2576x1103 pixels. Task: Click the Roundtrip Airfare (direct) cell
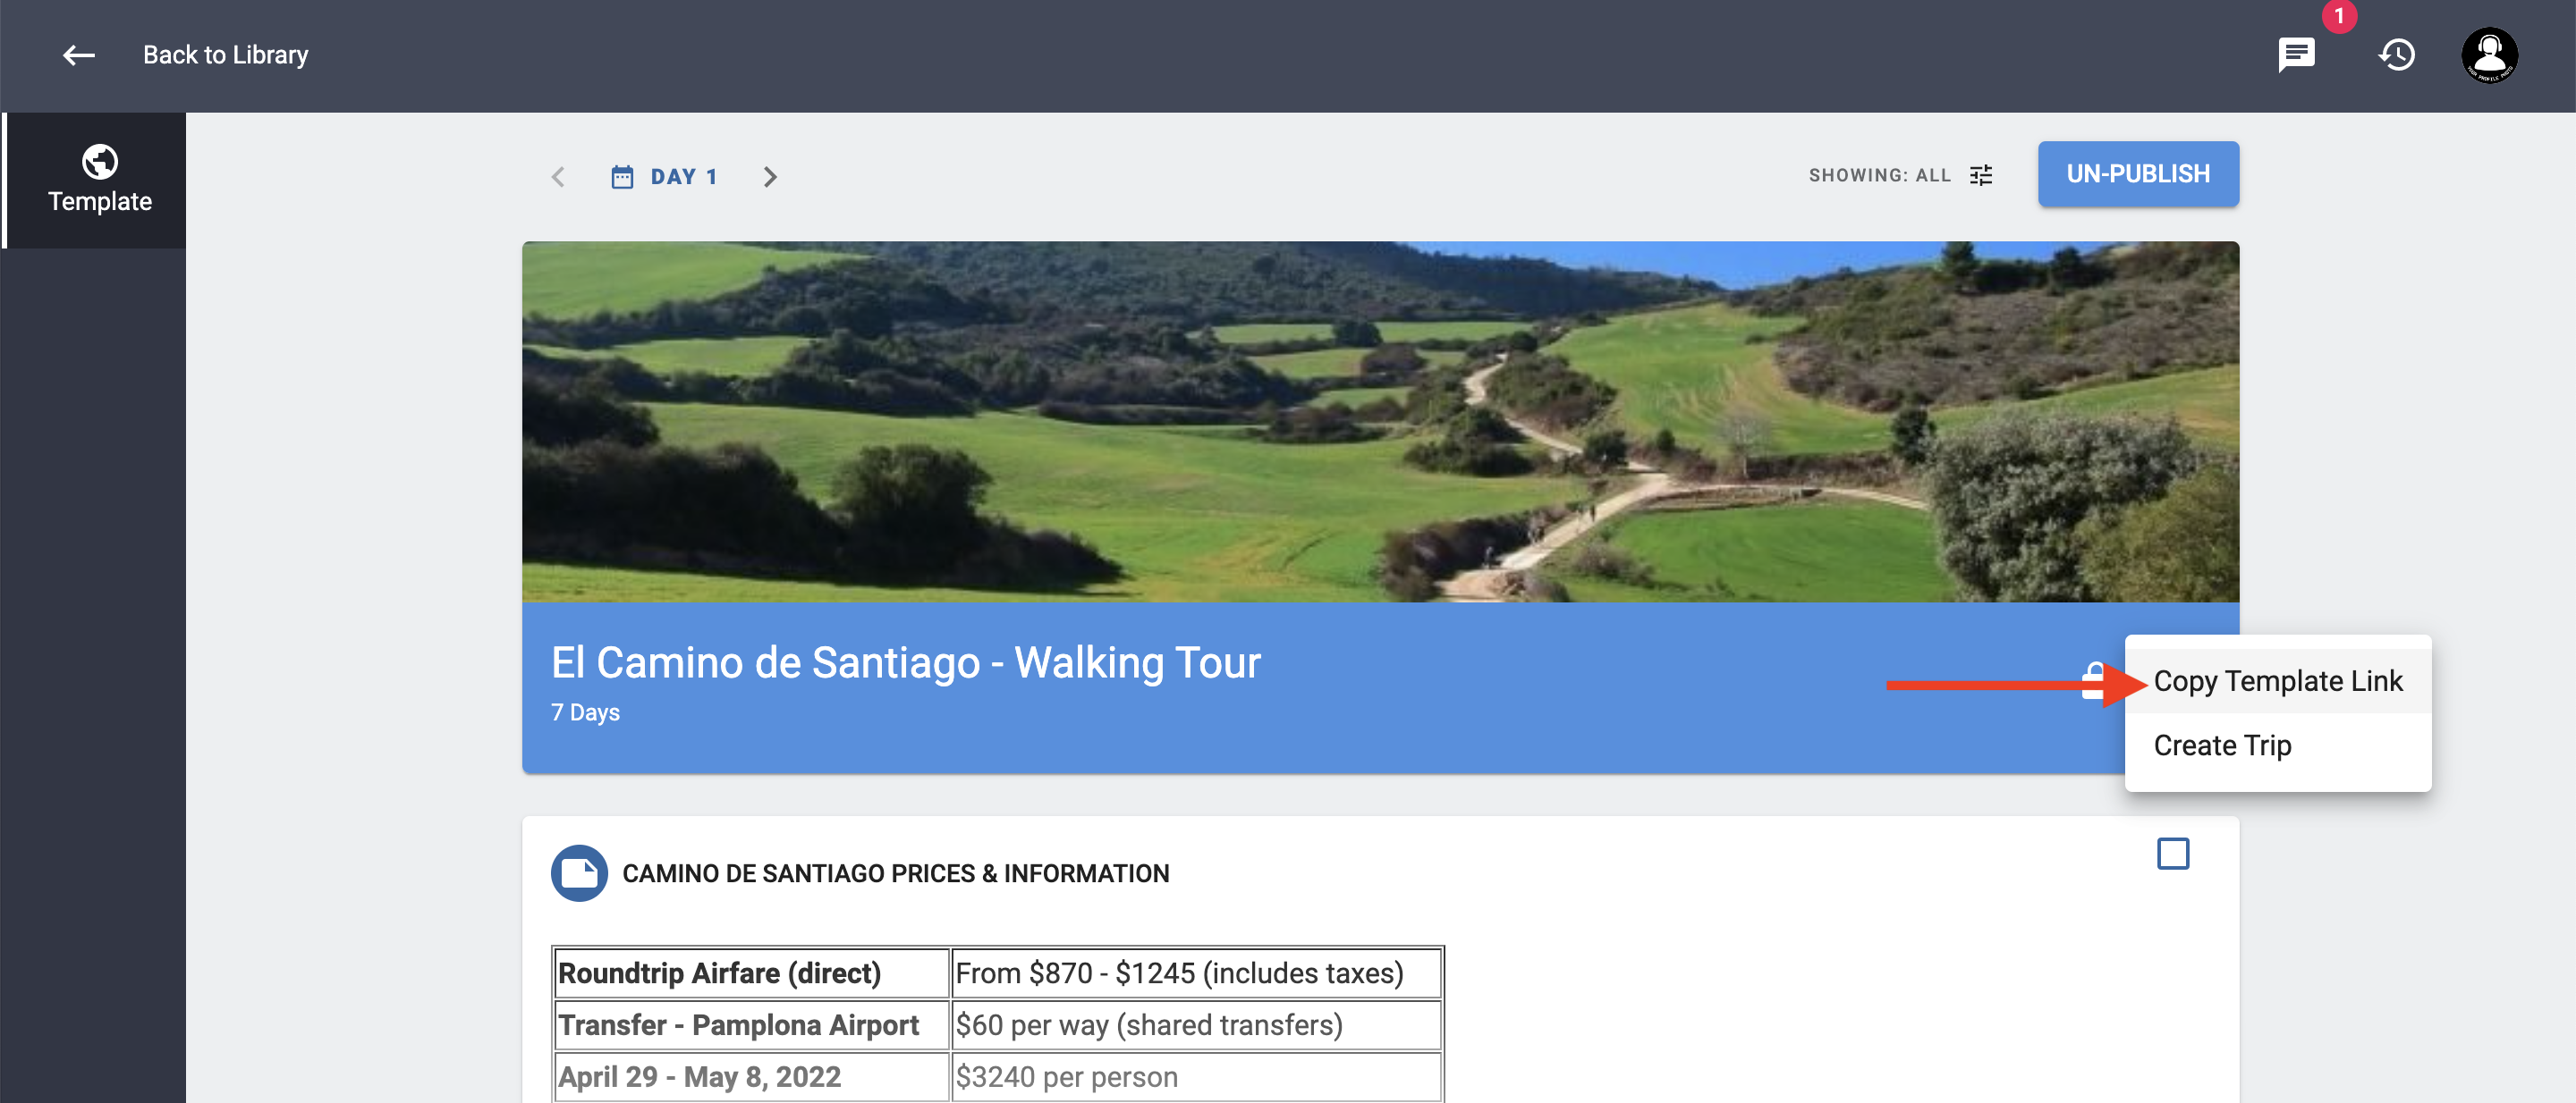pos(750,972)
